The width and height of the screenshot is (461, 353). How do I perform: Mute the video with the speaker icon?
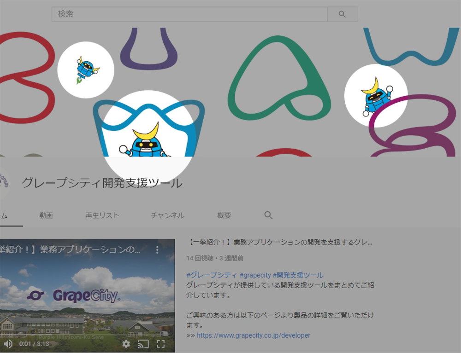pos(8,344)
